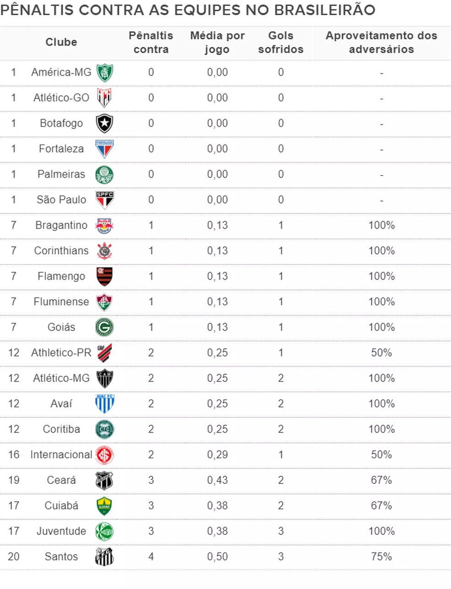Select the Fortaleza club crest
The width and height of the screenshot is (451, 589).
[104, 149]
